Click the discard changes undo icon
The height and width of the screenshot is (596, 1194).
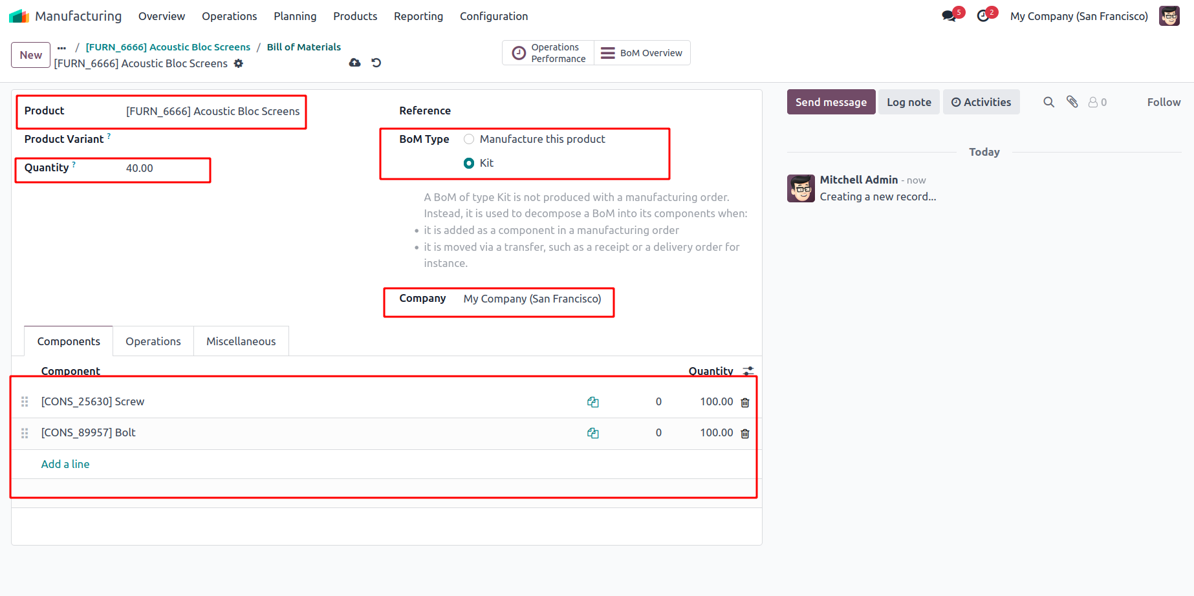[376, 63]
